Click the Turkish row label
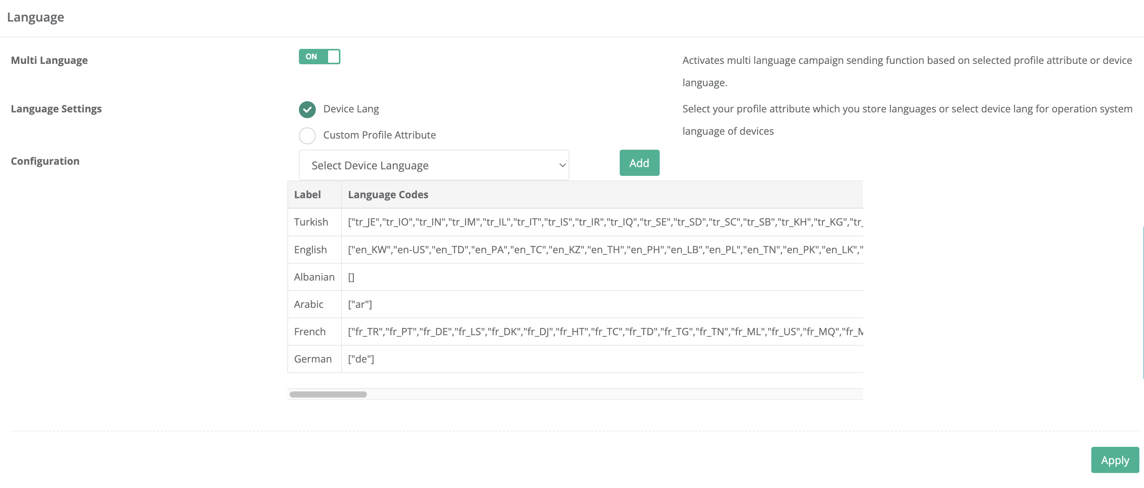The height and width of the screenshot is (488, 1144). (311, 222)
